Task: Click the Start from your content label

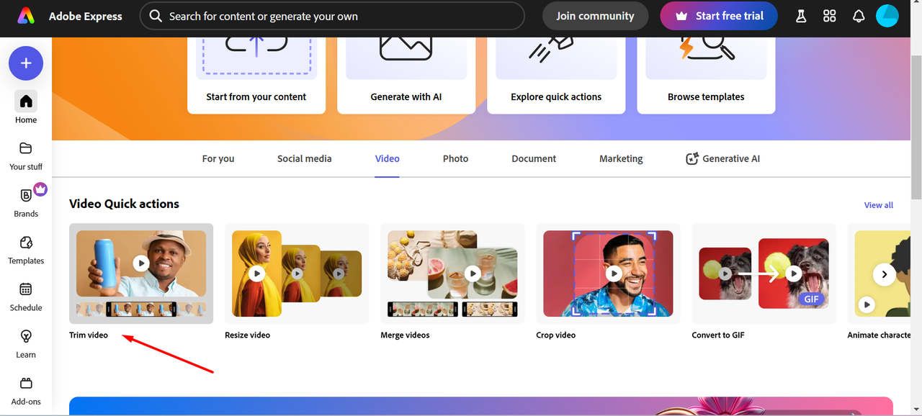Action: 256,96
